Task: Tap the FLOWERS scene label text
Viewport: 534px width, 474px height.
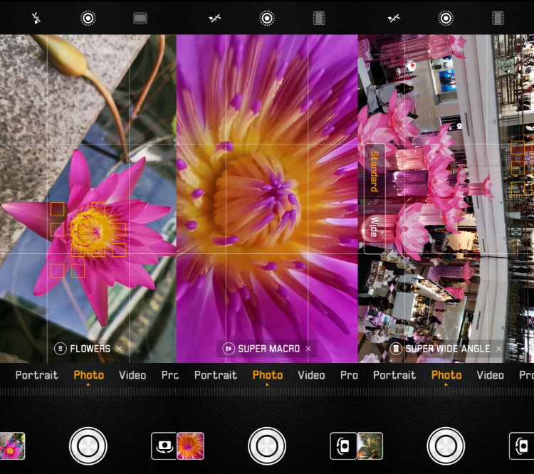Action: pos(90,349)
